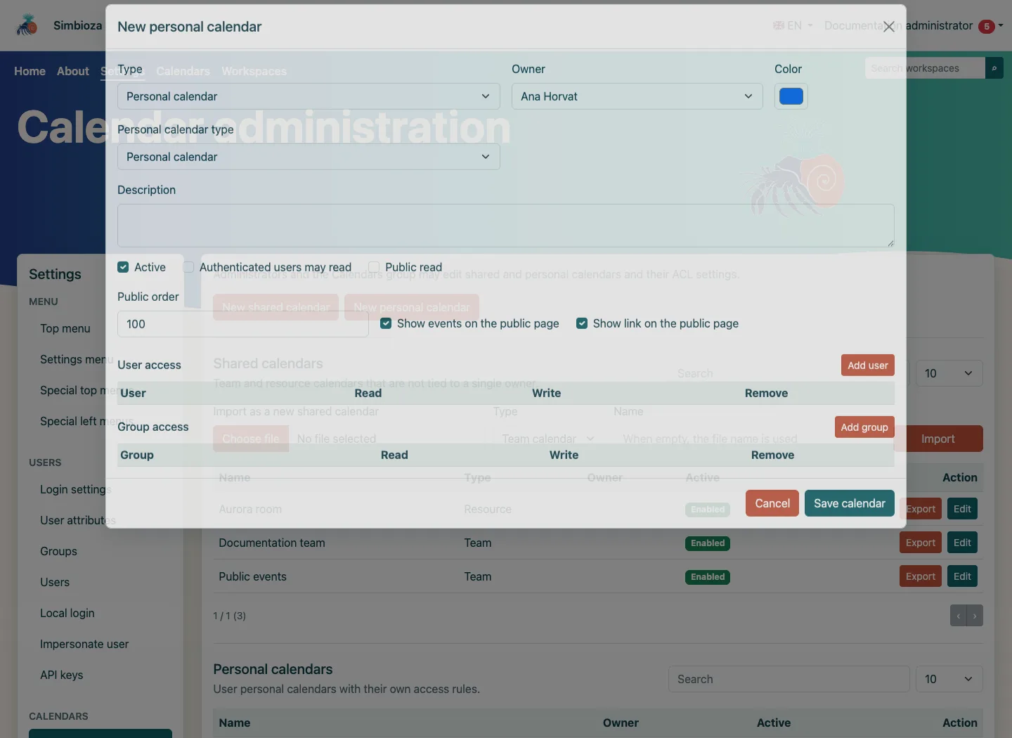1012x738 pixels.
Task: Click the Personal calendars search field
Action: pyautogui.click(x=789, y=679)
